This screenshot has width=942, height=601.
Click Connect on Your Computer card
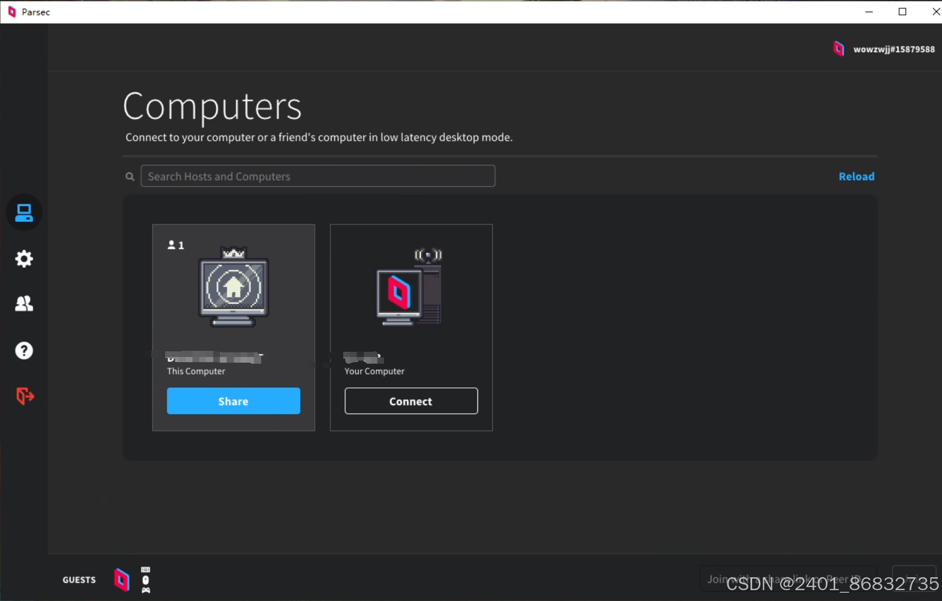[411, 401]
